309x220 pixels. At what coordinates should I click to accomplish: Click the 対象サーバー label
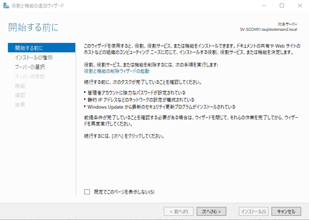click(287, 24)
